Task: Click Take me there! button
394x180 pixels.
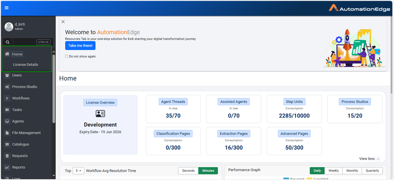Action: 81,46
